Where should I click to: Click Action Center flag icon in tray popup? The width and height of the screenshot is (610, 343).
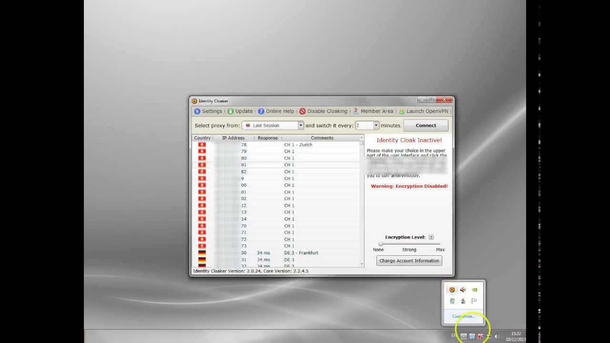point(474,301)
